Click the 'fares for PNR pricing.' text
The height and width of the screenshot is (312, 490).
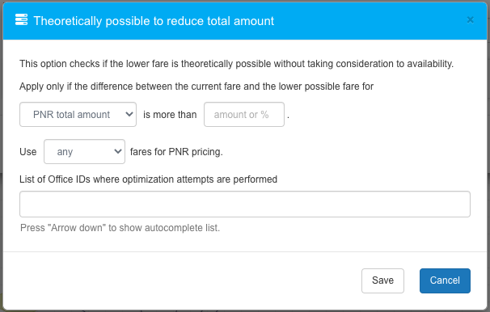176,152
